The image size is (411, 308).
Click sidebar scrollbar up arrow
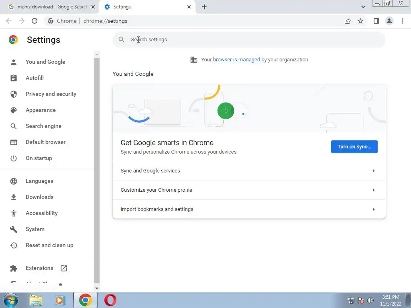pyautogui.click(x=97, y=55)
